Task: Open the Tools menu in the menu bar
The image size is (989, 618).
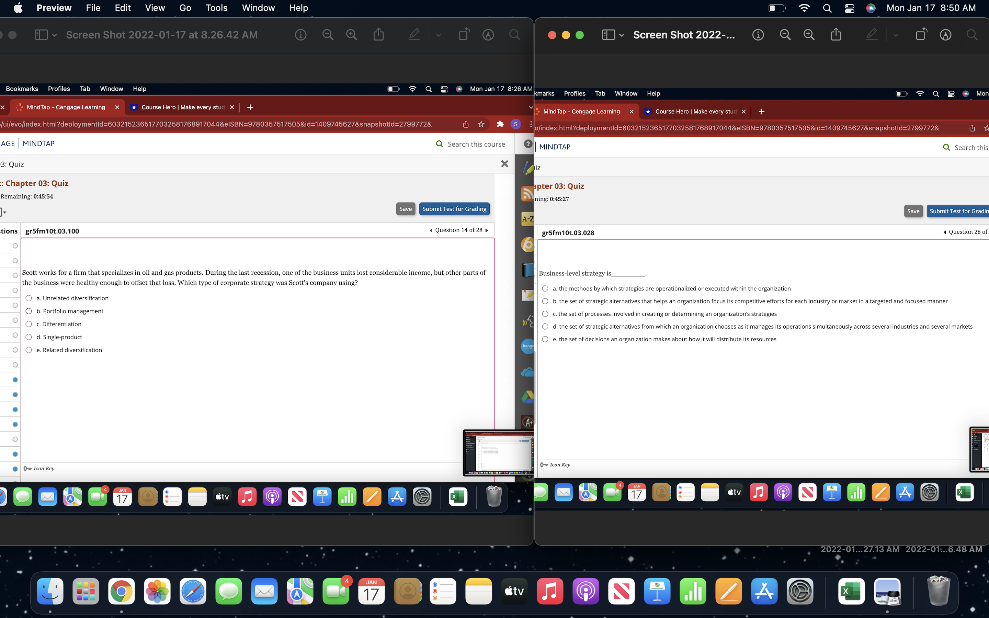Action: click(x=216, y=8)
